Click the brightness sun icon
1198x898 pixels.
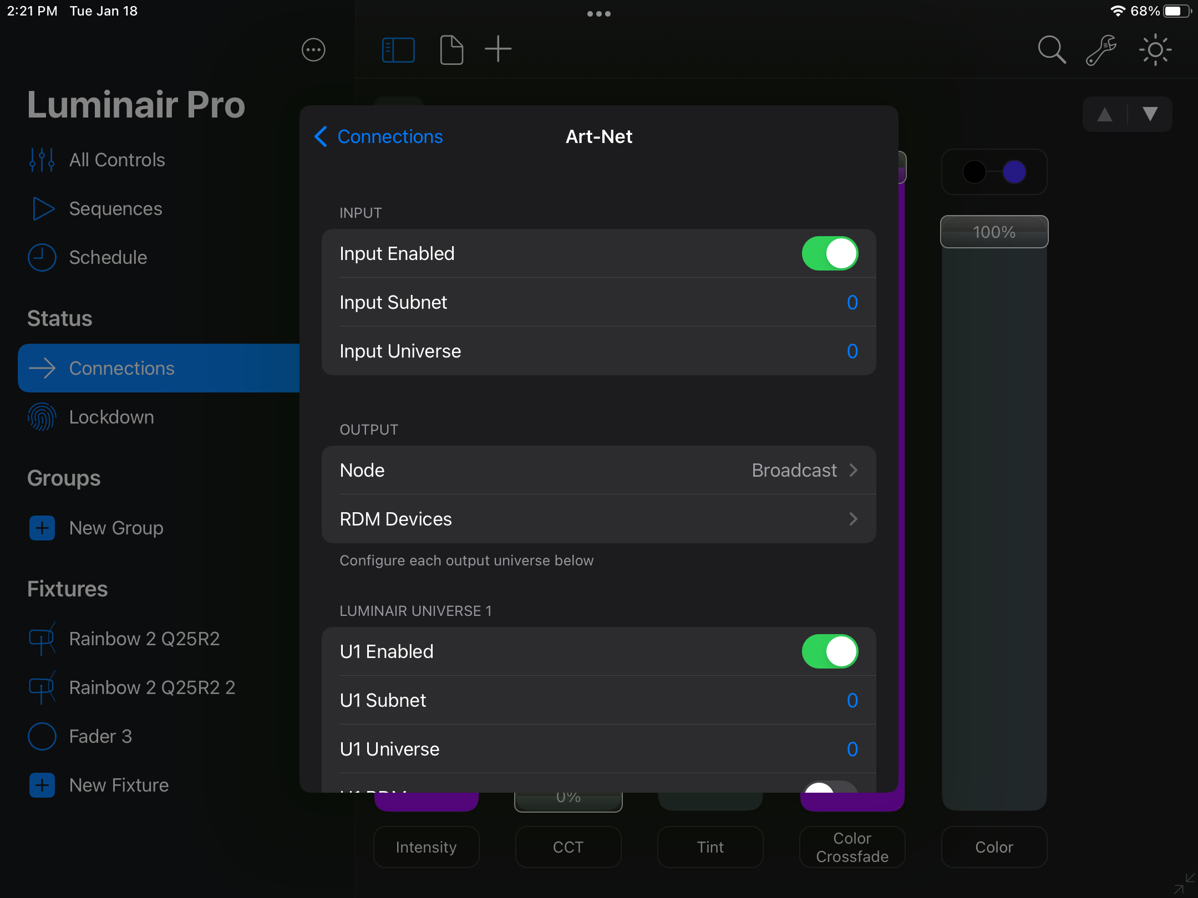[x=1155, y=50]
